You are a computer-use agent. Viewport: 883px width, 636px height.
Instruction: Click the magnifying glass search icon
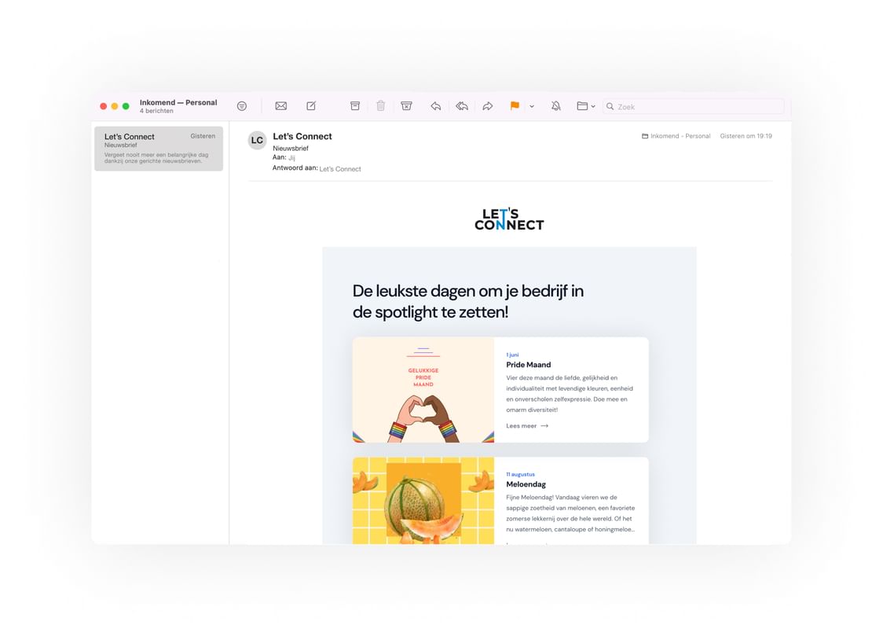pyautogui.click(x=610, y=106)
